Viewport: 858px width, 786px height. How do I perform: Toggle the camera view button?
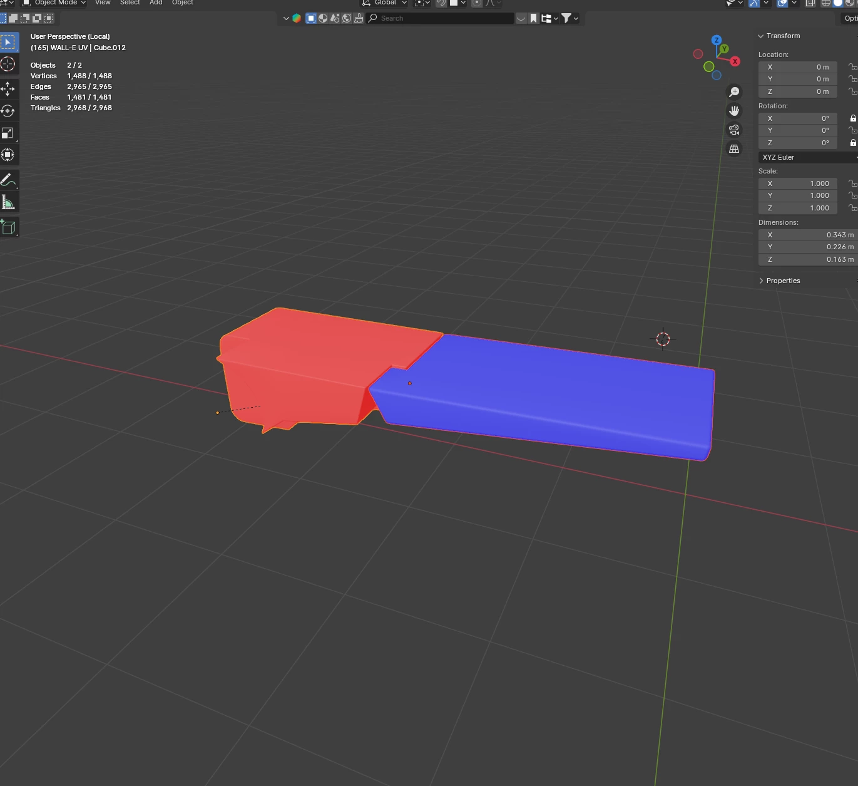click(x=734, y=130)
